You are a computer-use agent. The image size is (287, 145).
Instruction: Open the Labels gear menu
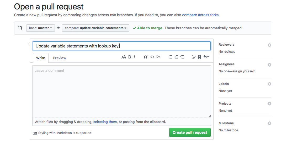point(269,84)
